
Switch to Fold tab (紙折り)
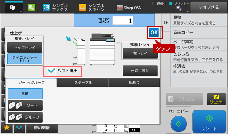pyautogui.click(x=134, y=82)
